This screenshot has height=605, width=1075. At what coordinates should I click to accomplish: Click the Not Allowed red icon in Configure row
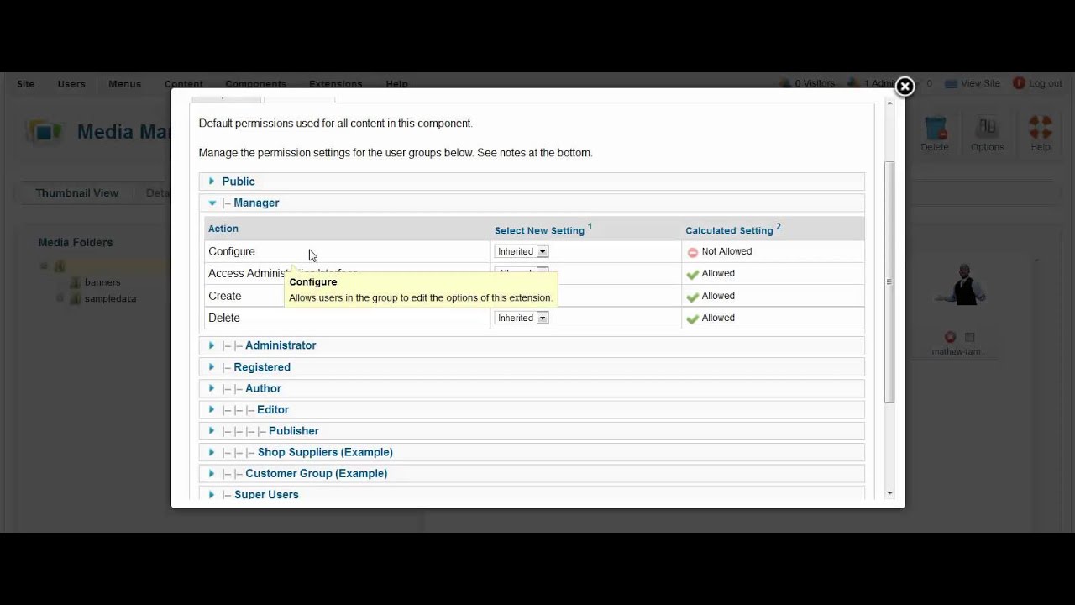coord(692,252)
